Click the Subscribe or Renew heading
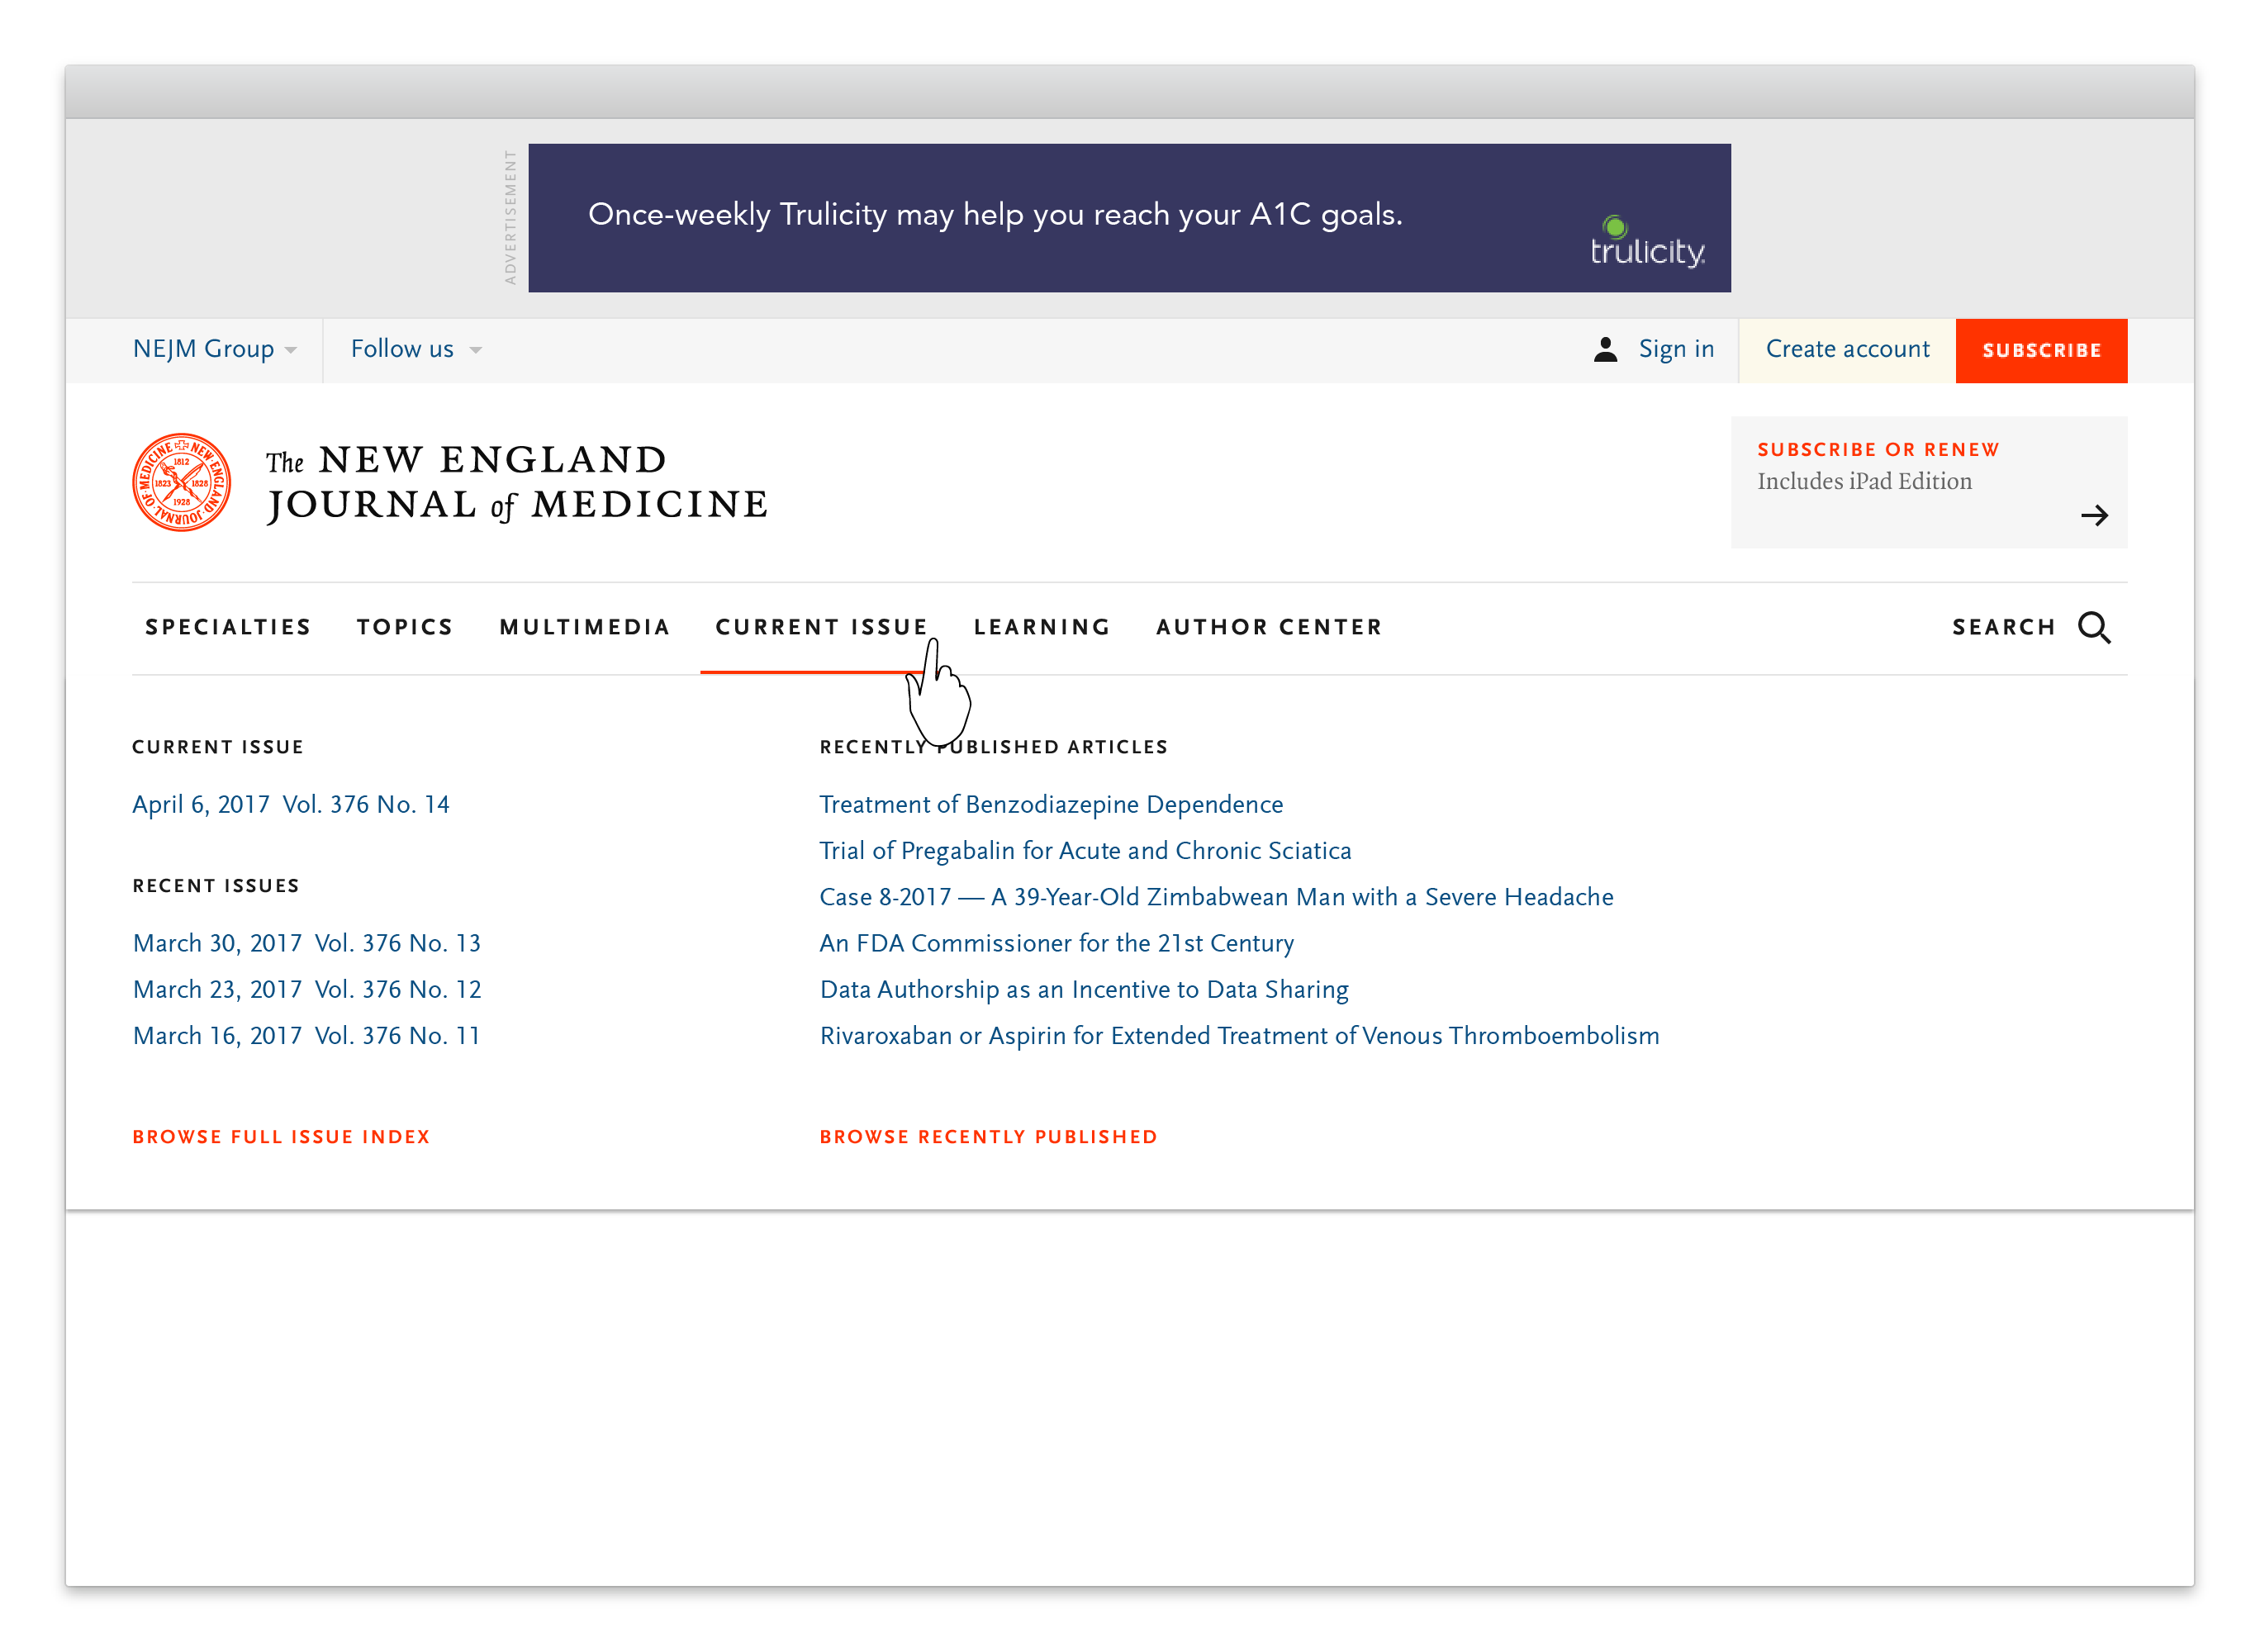This screenshot has height=1652, width=2260. coord(1878,450)
